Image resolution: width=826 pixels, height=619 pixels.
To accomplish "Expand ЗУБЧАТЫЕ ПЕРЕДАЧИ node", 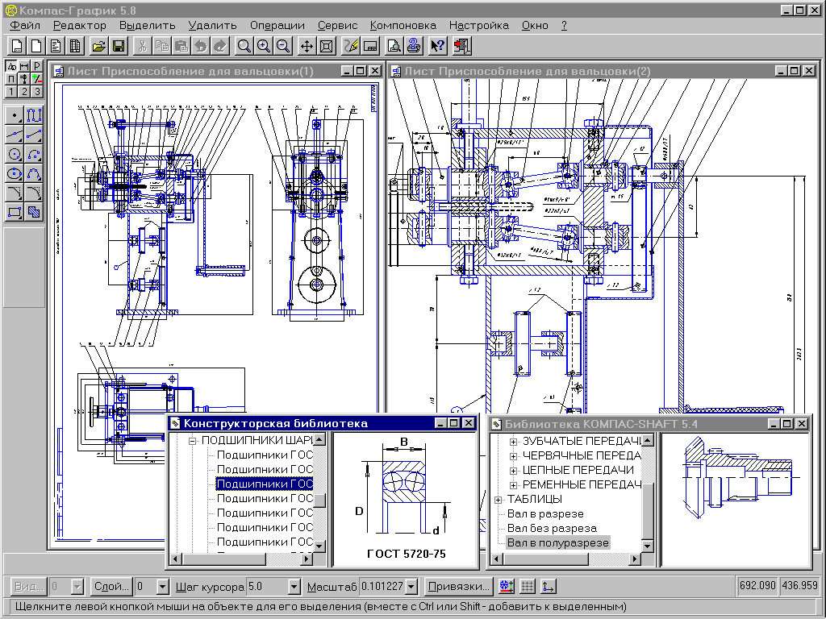I will pos(513,442).
